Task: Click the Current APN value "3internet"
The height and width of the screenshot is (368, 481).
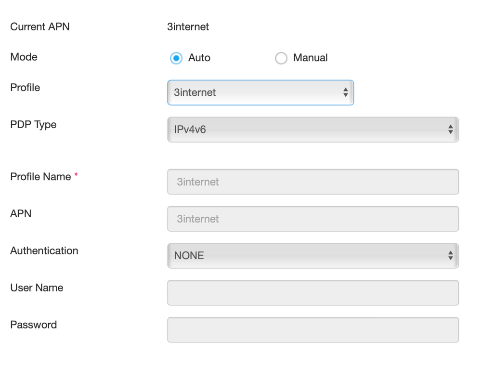Action: pos(188,27)
